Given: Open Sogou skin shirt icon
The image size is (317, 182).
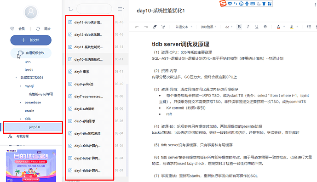Looking at the screenshot, I should 264,4.
